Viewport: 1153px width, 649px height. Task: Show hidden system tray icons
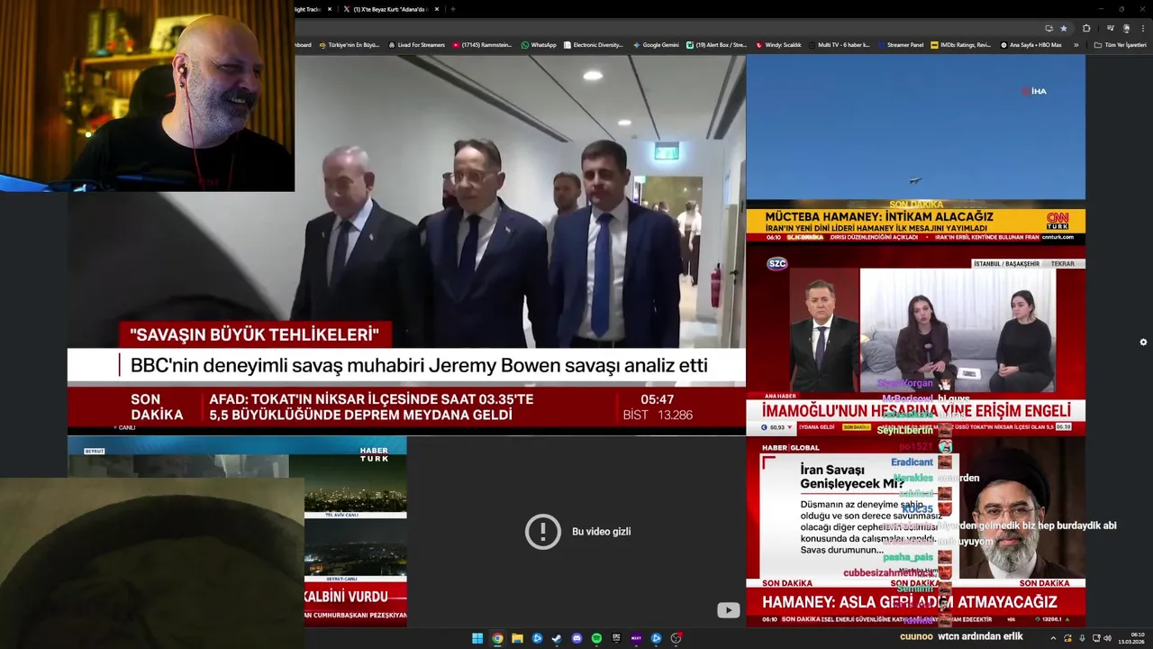click(1055, 638)
